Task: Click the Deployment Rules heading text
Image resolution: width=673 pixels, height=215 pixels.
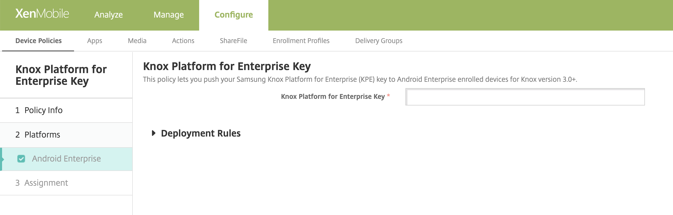Action: (200, 133)
